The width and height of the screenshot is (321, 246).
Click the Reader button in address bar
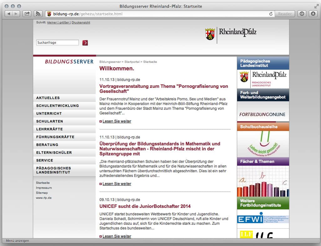click(x=285, y=14)
